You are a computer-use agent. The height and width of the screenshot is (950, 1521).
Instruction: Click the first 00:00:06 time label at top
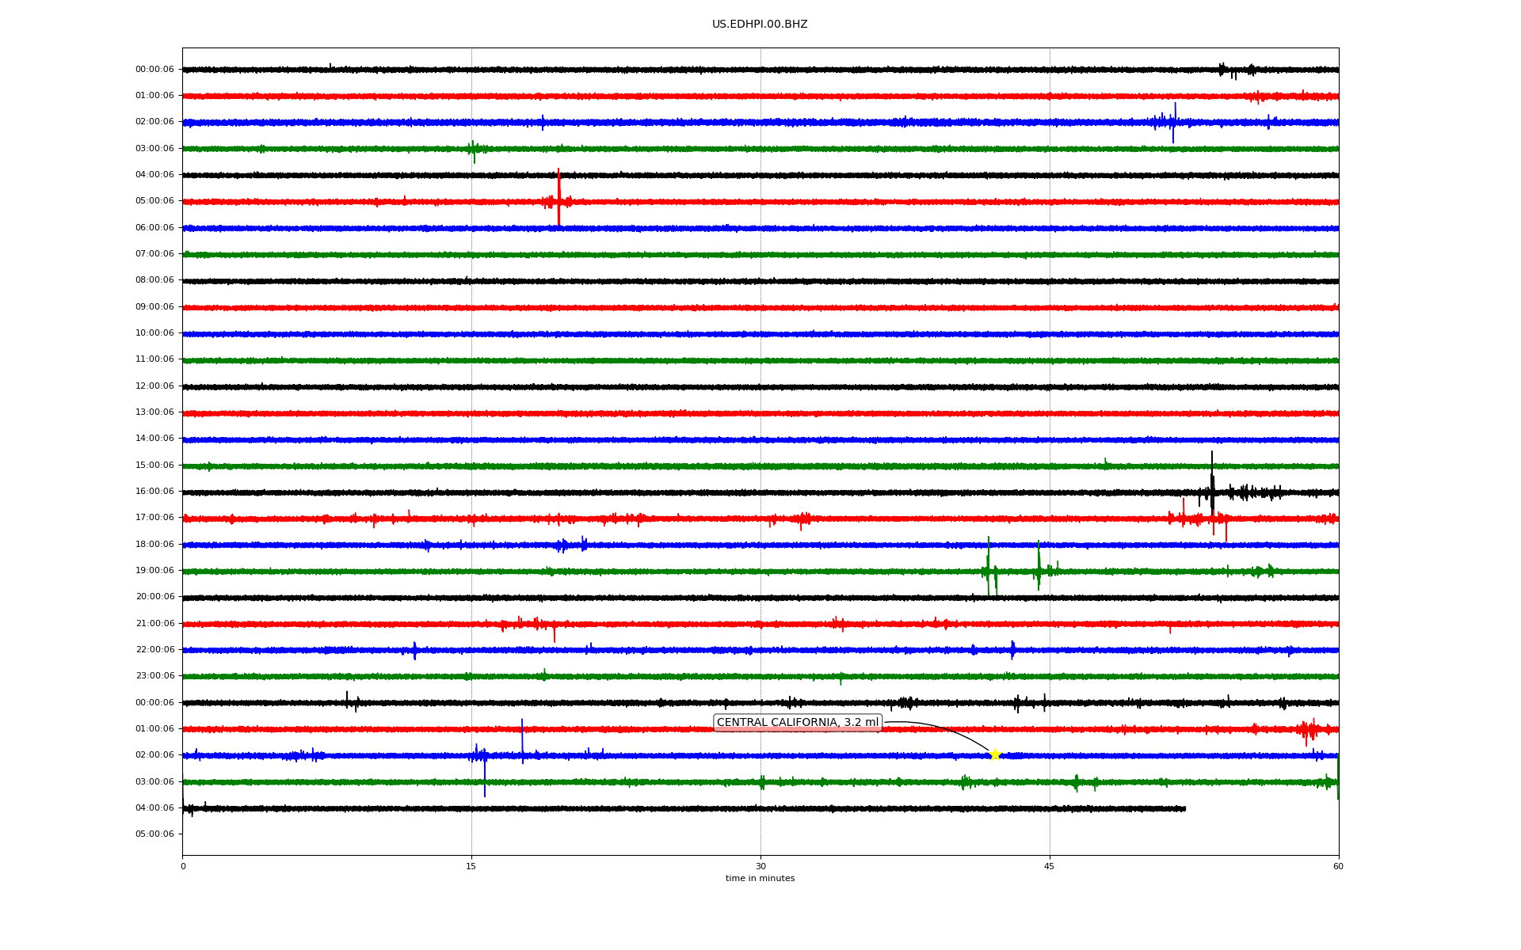(154, 70)
